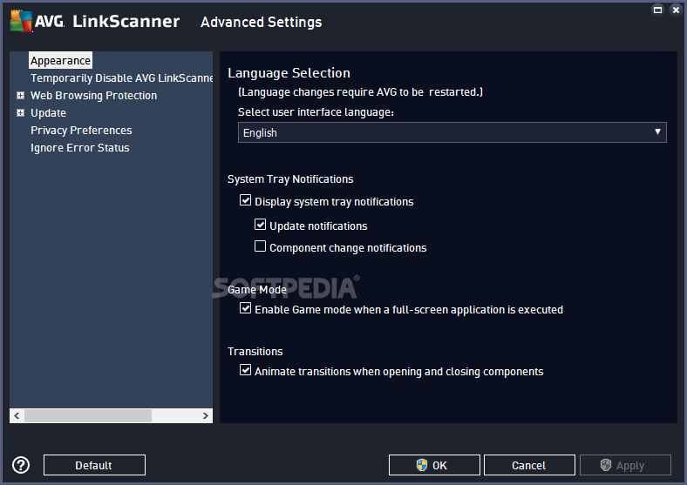Select Update in the settings tree

[48, 113]
